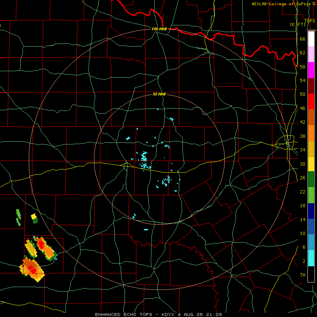317x317 pixels.
Task: Click the legend value "18"
Action: coord(303,206)
